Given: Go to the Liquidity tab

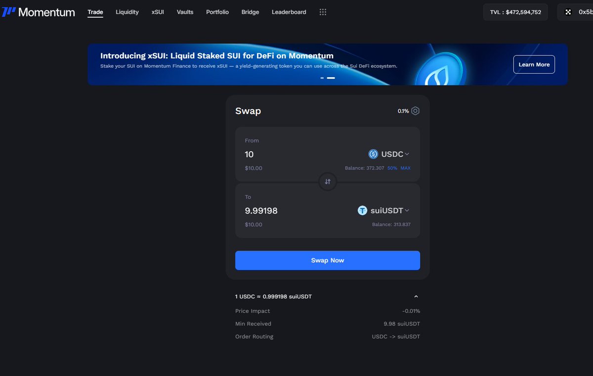Looking at the screenshot, I should [x=127, y=12].
